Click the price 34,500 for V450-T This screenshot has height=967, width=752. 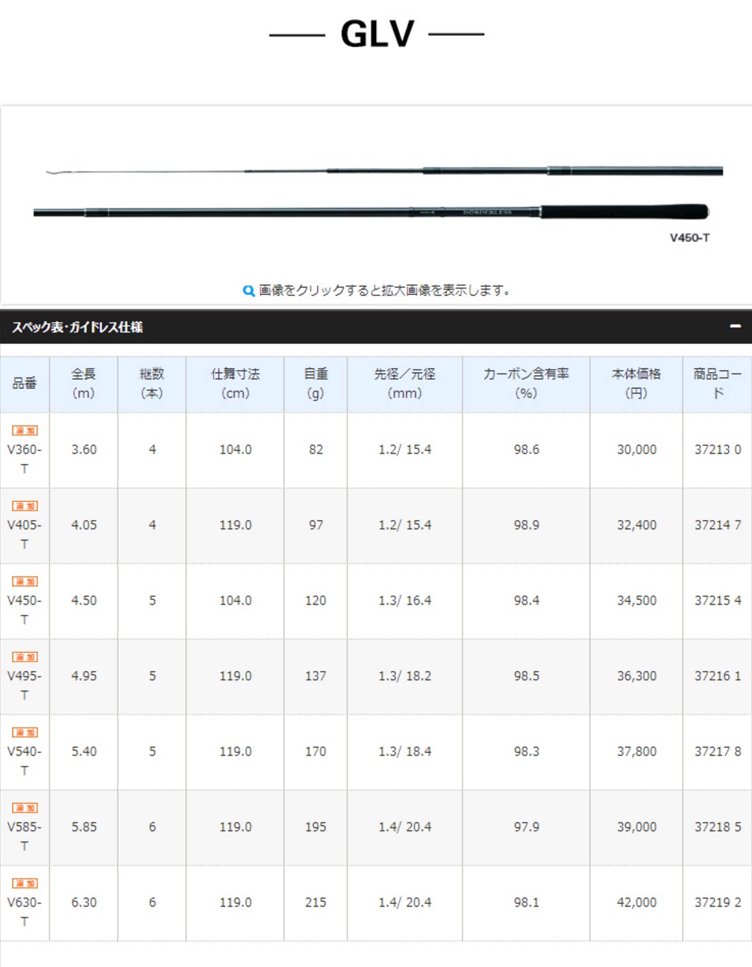click(636, 600)
